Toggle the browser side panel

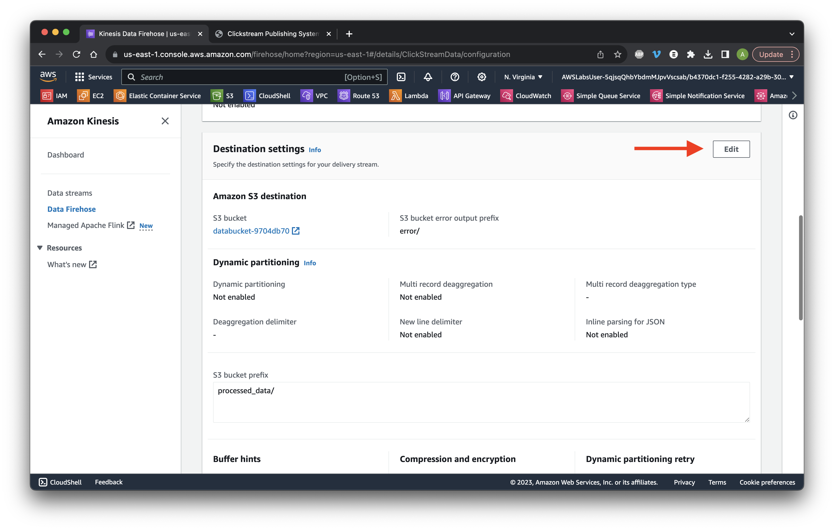point(725,54)
